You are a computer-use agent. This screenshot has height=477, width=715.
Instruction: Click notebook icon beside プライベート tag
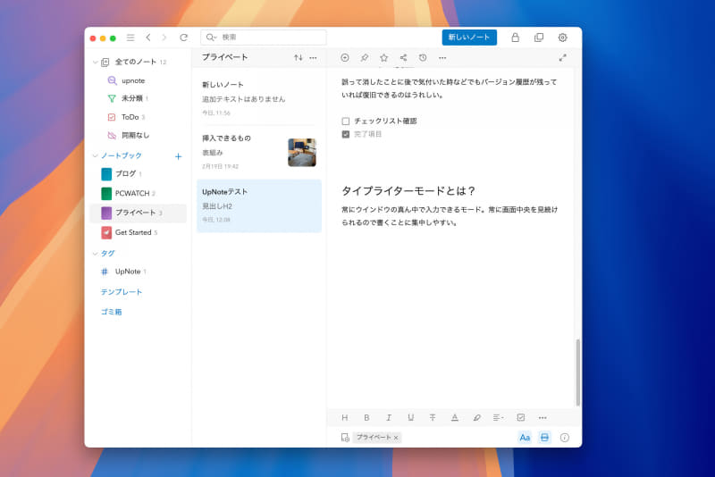(x=345, y=438)
